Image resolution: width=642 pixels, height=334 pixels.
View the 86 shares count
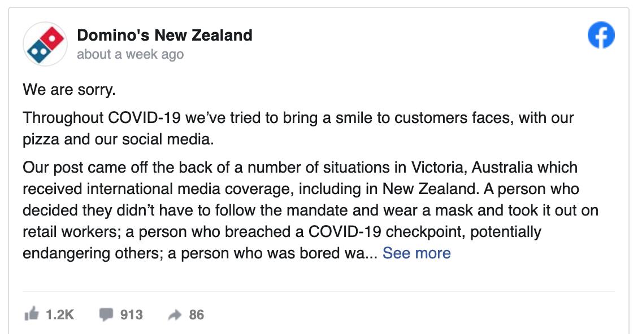[197, 315]
